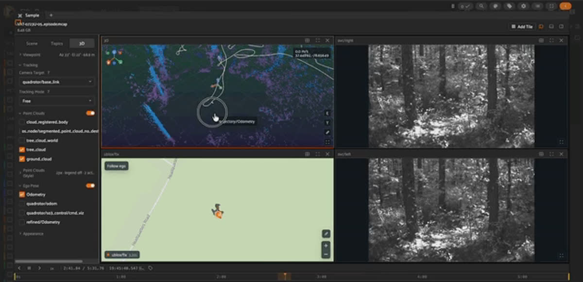Enable refined/Odometry checkbox
Image resolution: width=583 pixels, height=282 pixels.
22,222
